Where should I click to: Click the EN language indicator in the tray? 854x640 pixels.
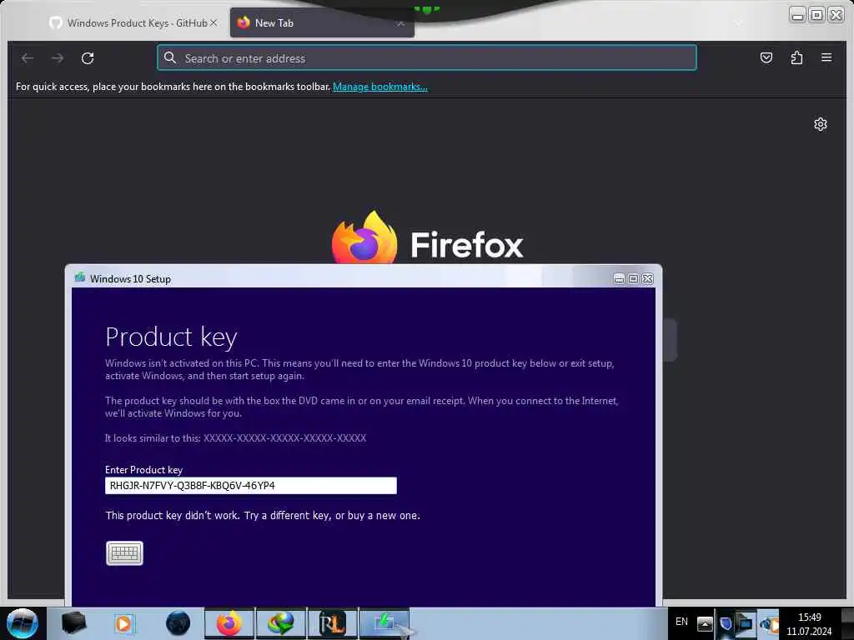pyautogui.click(x=681, y=622)
